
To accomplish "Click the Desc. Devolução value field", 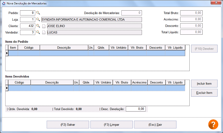I will 136,109.
